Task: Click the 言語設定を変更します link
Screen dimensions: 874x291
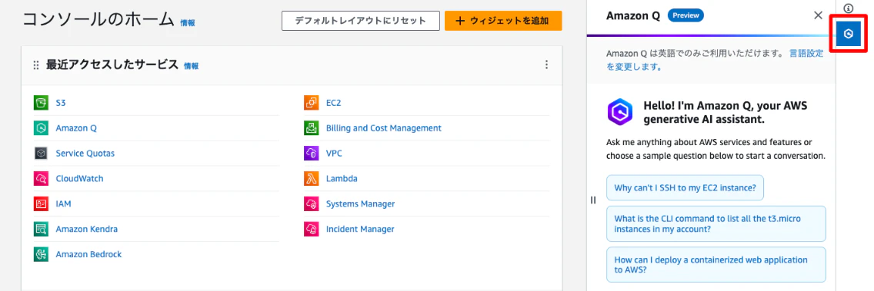Action: pos(716,60)
